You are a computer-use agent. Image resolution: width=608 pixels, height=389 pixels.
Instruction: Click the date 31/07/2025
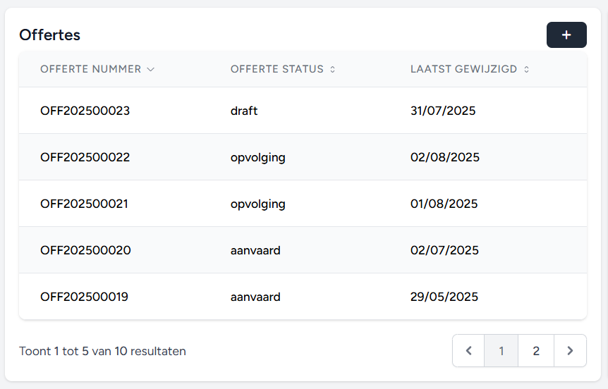(x=443, y=111)
